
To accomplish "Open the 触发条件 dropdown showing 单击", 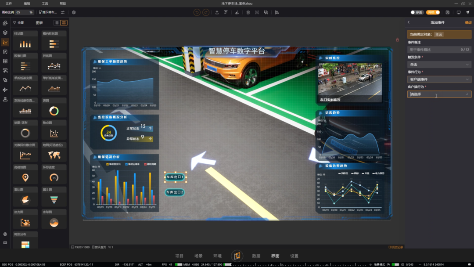I will click(x=439, y=65).
